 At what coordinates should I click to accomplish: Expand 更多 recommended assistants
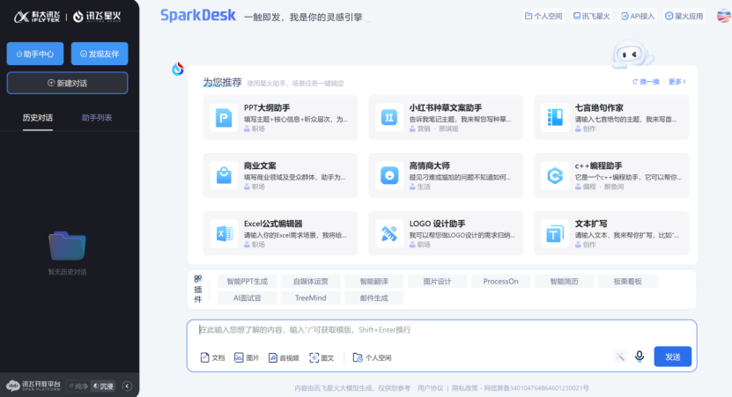677,82
